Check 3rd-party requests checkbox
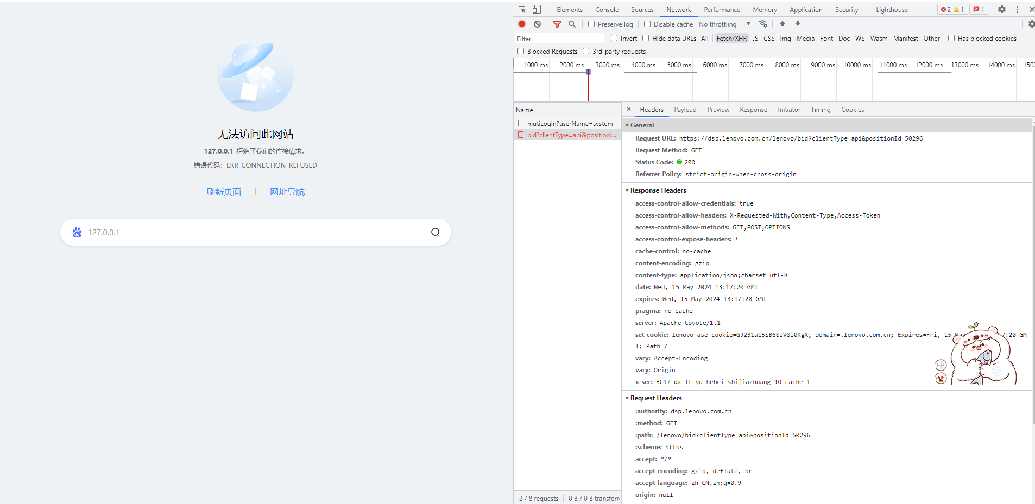Image resolution: width=1035 pixels, height=504 pixels. pos(586,51)
